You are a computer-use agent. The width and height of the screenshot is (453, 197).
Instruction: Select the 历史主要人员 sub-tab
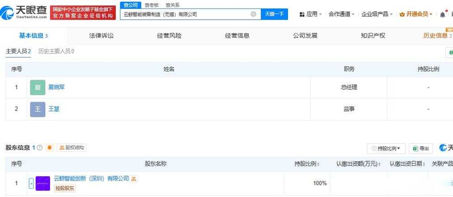[56, 51]
